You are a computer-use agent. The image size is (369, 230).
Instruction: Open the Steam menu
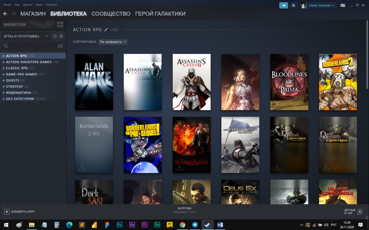(x=7, y=5)
